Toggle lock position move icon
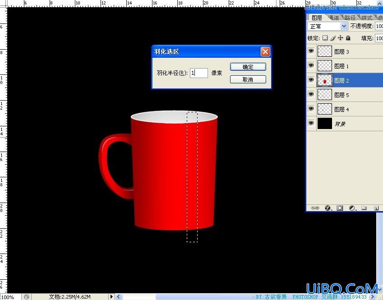The width and height of the screenshot is (383, 300). click(x=341, y=38)
